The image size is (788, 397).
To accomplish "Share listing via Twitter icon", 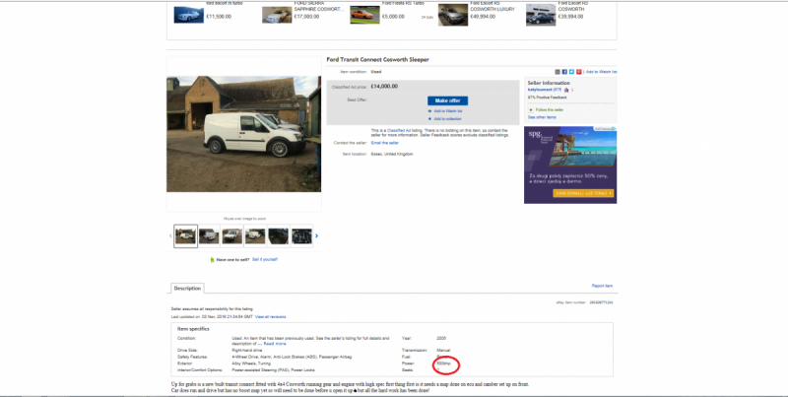I will click(571, 72).
